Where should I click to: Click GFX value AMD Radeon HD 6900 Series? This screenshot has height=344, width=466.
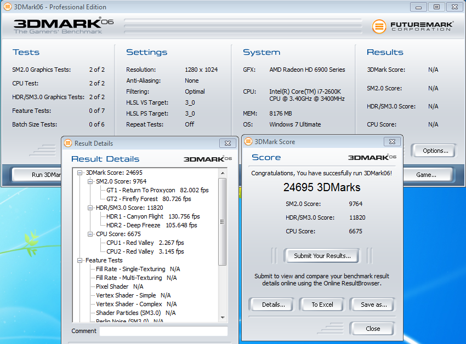[308, 70]
